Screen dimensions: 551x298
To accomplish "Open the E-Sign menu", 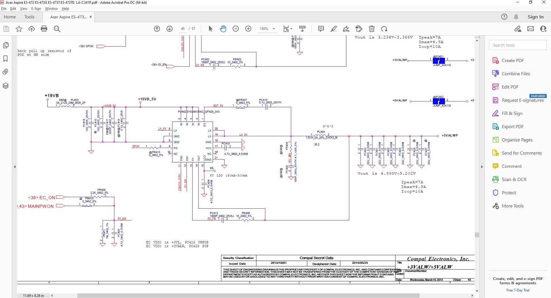I will [x=36, y=9].
